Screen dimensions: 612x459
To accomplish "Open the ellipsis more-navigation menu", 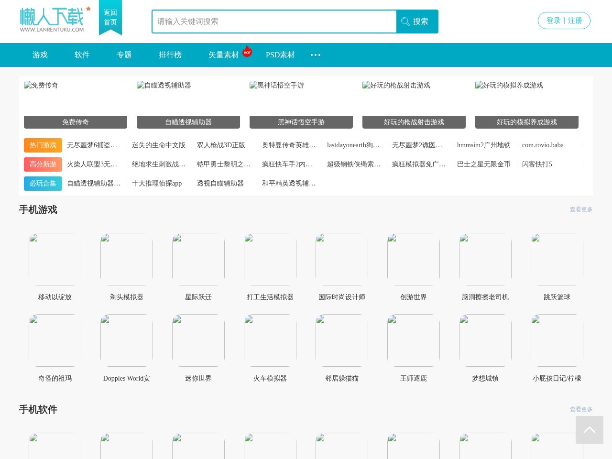I will tap(316, 55).
